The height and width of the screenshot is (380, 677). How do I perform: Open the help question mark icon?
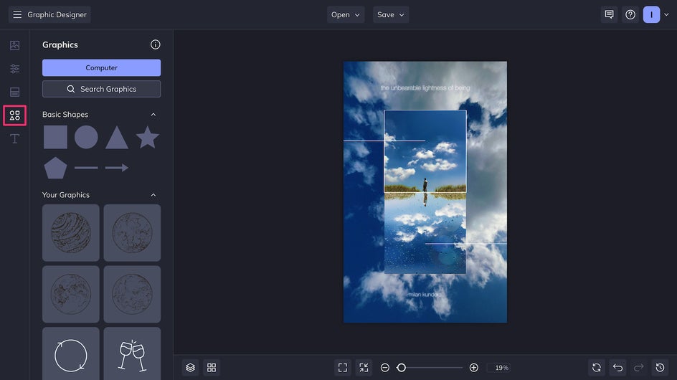pos(630,14)
